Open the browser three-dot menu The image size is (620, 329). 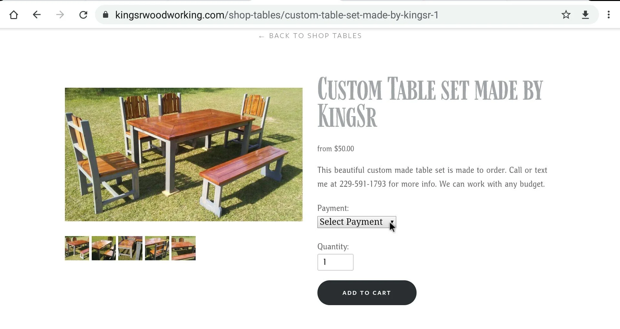[608, 15]
